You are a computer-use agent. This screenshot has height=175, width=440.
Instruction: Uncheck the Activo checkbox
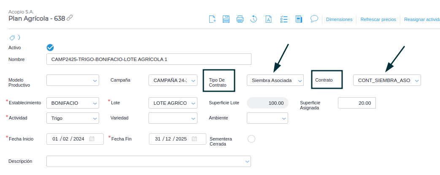(x=50, y=48)
